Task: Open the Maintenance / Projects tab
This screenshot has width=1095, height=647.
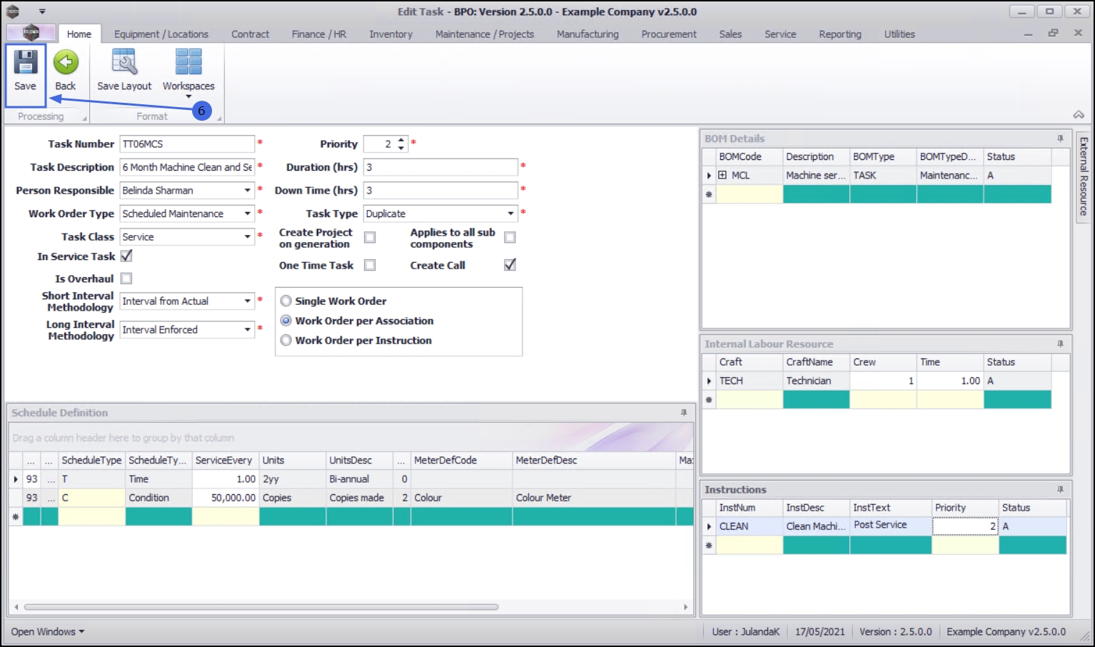Action: (x=485, y=34)
